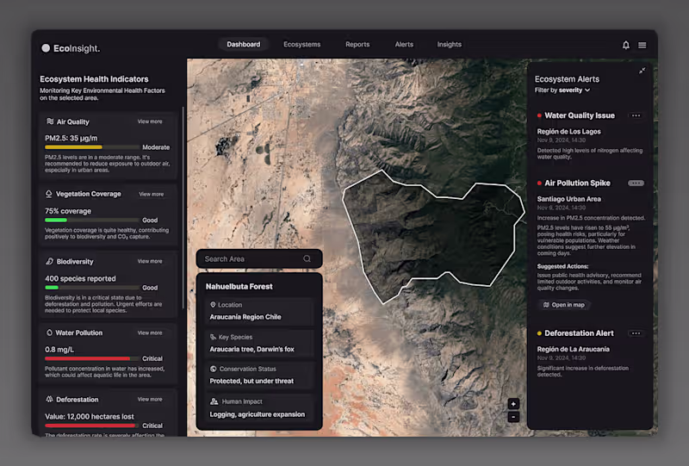This screenshot has width=689, height=466.
Task: View more on Vegetation Coverage
Action: pos(152,194)
